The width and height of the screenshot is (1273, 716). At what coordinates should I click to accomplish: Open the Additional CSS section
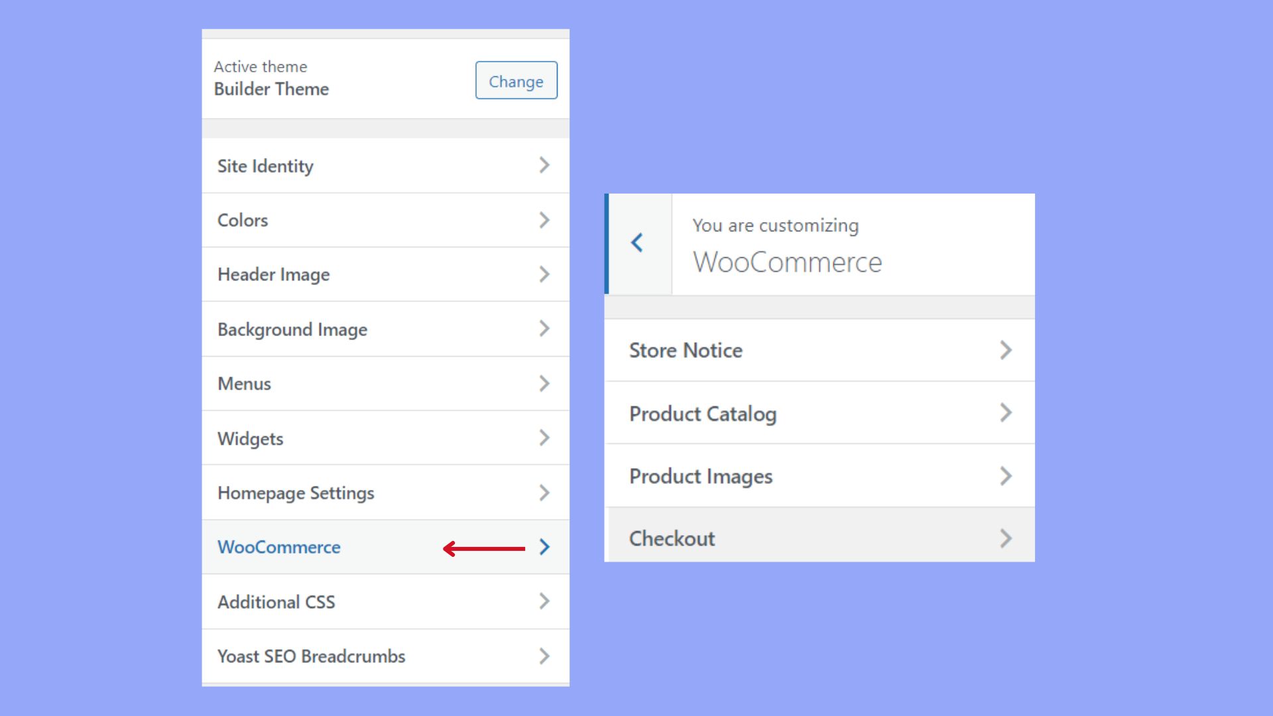tap(276, 602)
